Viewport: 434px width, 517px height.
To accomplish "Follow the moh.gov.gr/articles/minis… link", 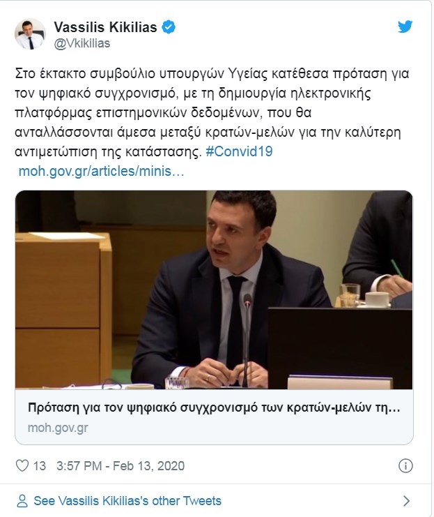I will (101, 172).
